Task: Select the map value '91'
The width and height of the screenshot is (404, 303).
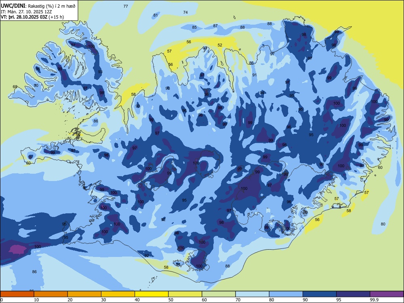Action: point(255,75)
